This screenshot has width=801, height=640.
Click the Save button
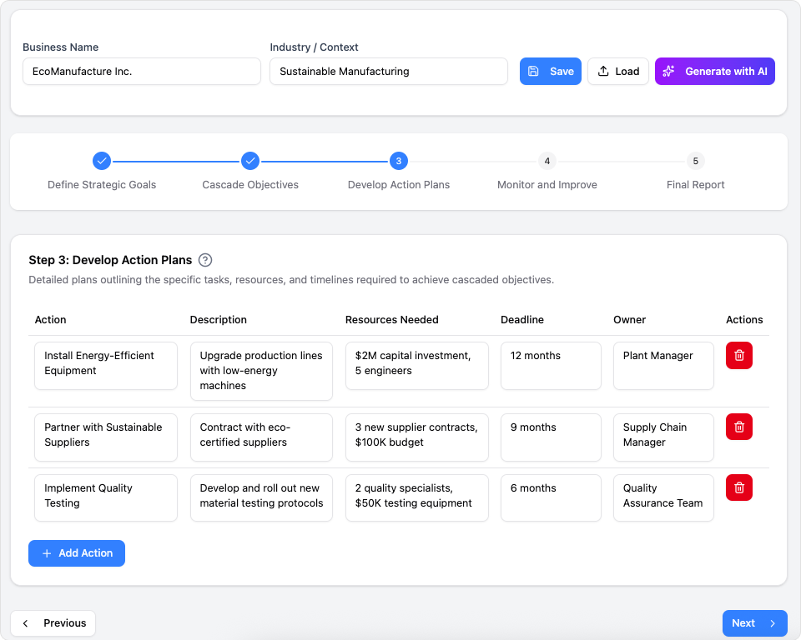(x=550, y=72)
